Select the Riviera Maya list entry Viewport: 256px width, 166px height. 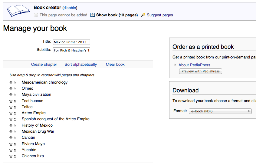33,144
